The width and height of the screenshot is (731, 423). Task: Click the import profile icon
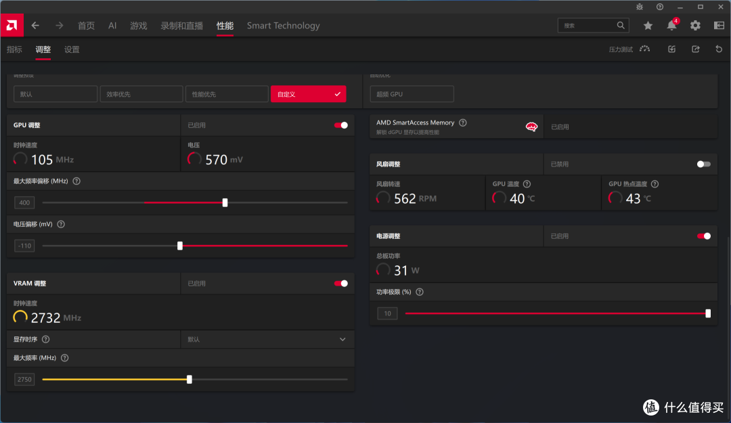click(x=672, y=49)
